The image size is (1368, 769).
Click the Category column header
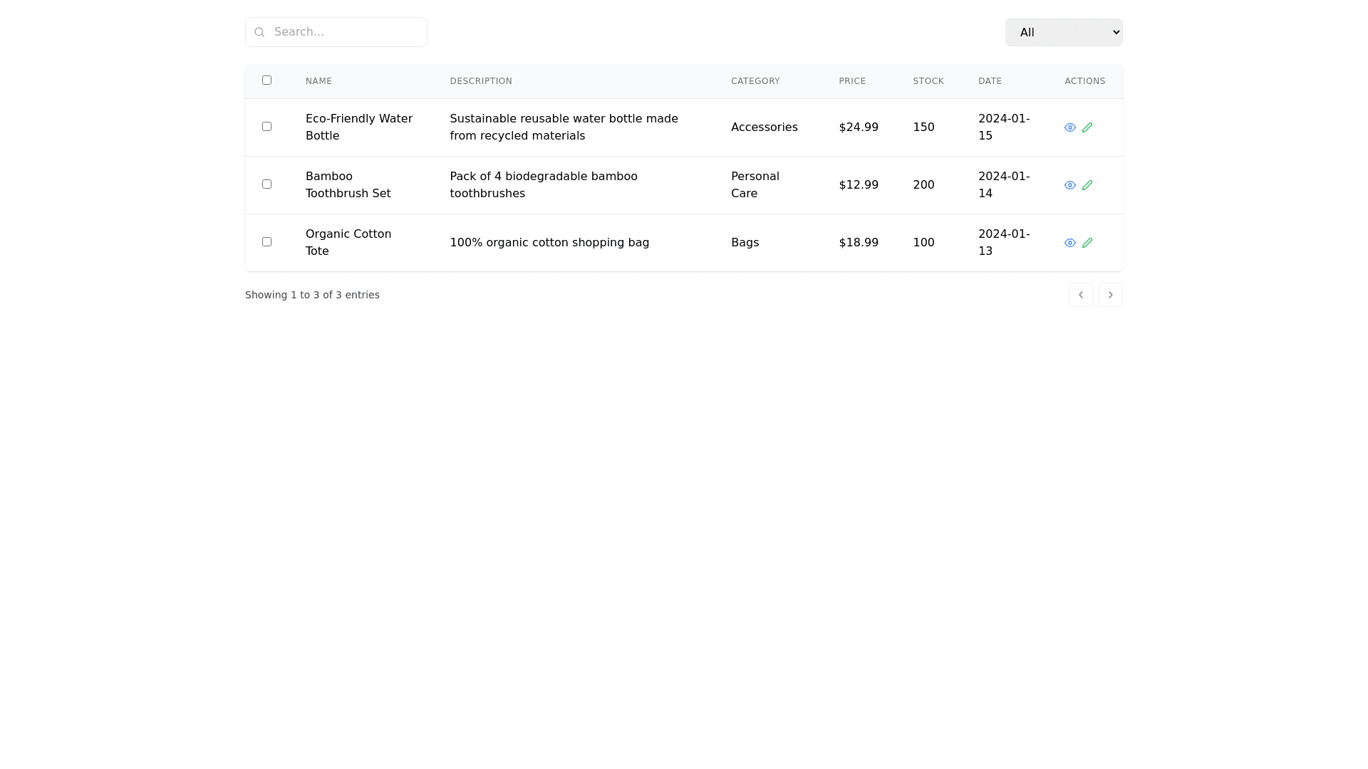[x=755, y=81]
